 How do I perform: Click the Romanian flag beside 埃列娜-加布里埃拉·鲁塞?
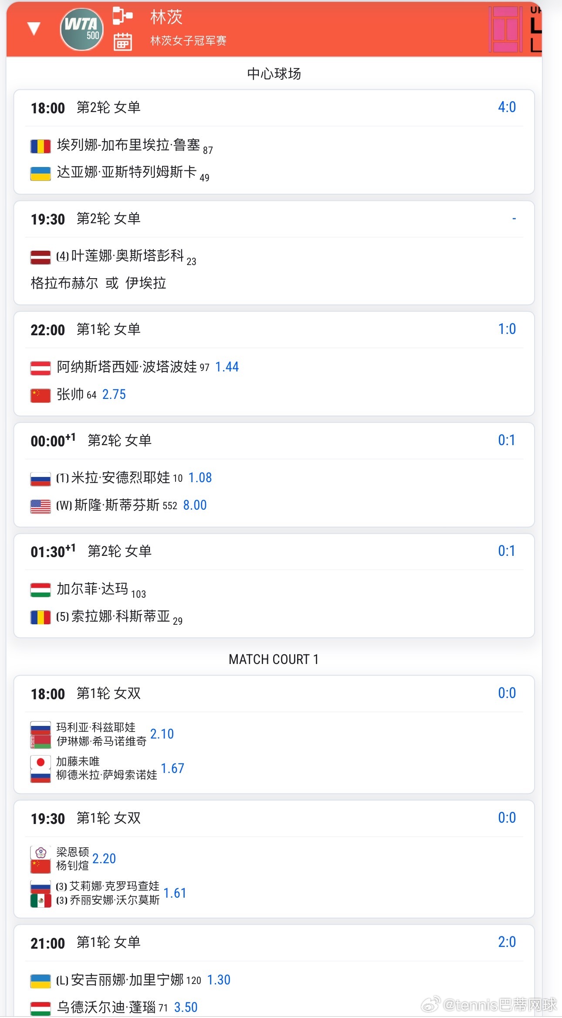click(41, 146)
